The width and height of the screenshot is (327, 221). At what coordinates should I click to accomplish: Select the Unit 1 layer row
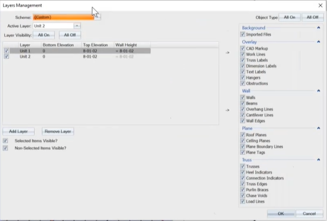tap(80, 51)
